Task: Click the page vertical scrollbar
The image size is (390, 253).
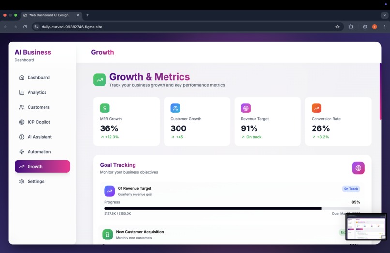Action: coord(380,91)
